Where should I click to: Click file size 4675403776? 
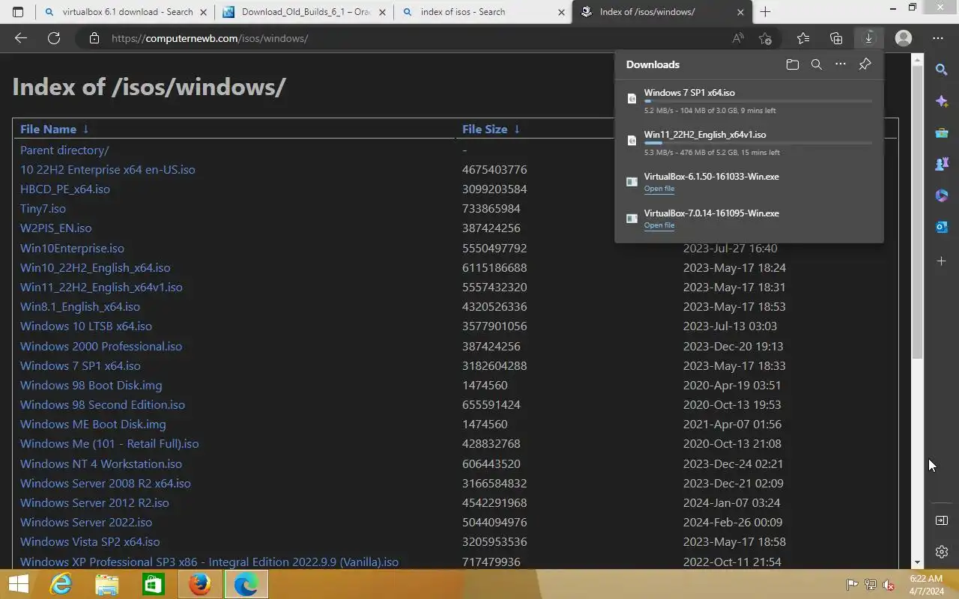point(494,169)
